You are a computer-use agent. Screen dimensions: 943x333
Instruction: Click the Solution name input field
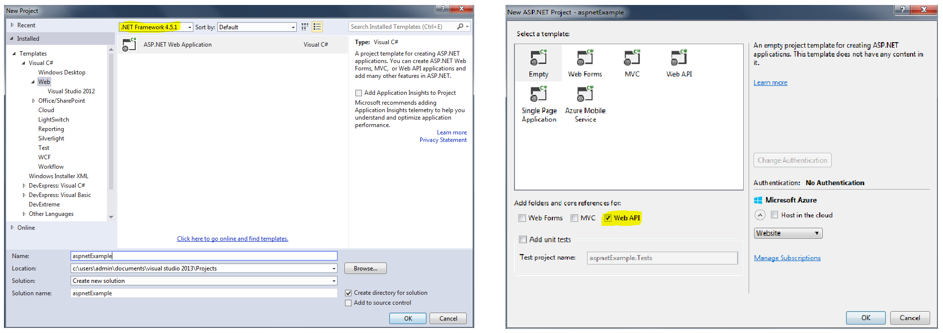(x=204, y=293)
